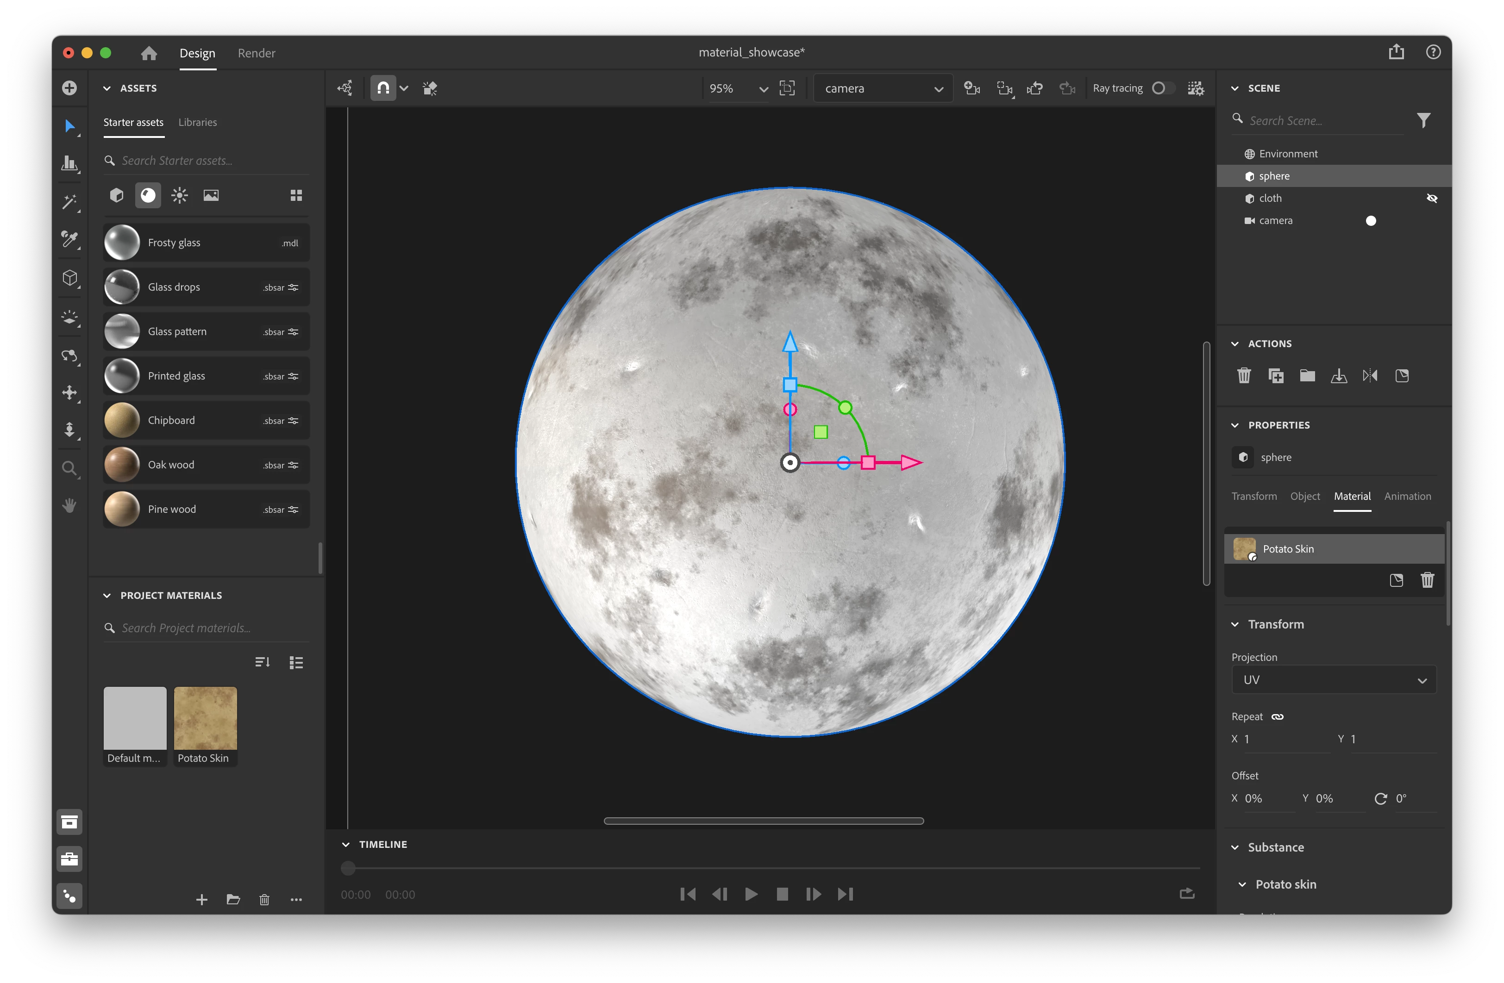Select the magic wand tool
The width and height of the screenshot is (1504, 983).
point(69,202)
